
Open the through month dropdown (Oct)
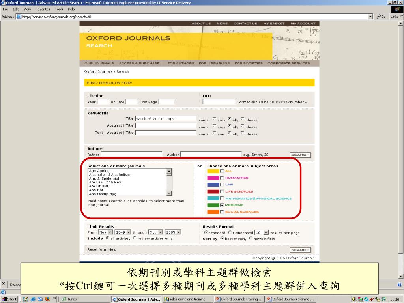(x=155, y=232)
